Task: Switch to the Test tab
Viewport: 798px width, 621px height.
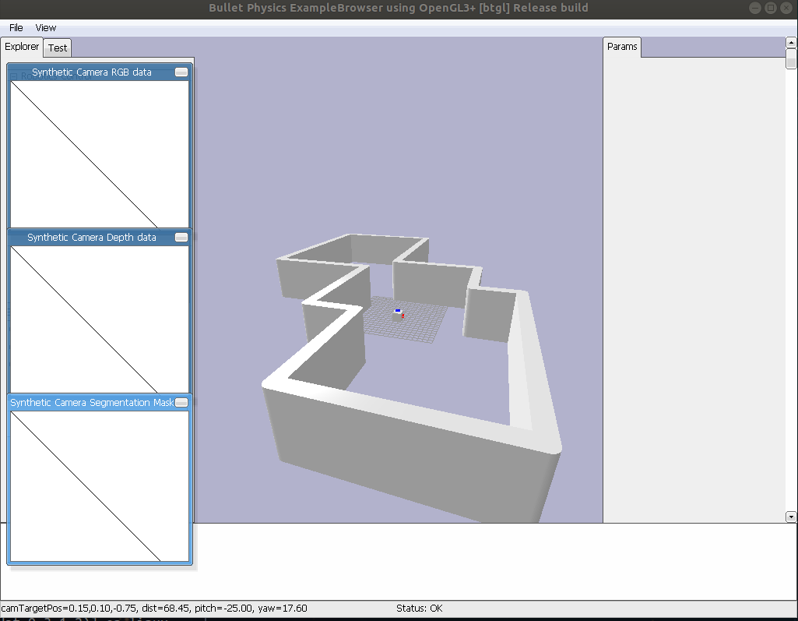Action: click(57, 48)
